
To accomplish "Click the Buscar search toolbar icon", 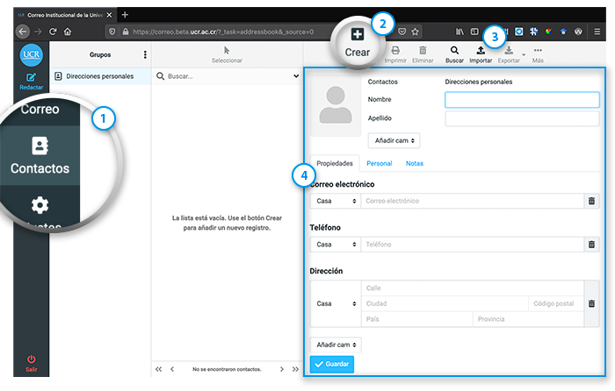I will (x=454, y=54).
